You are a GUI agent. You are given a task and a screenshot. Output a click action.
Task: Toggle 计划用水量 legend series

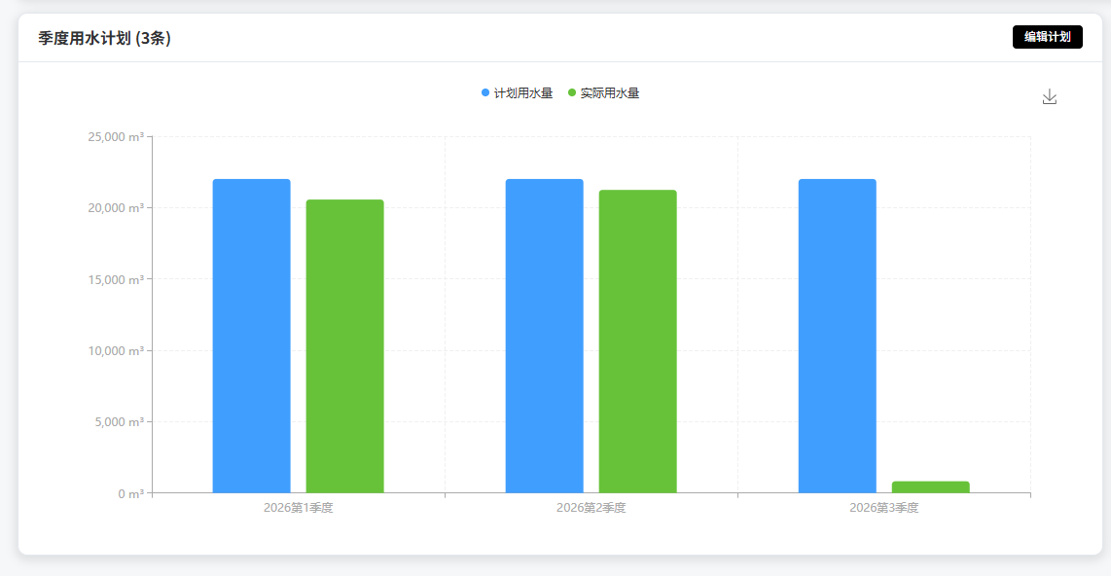click(518, 92)
